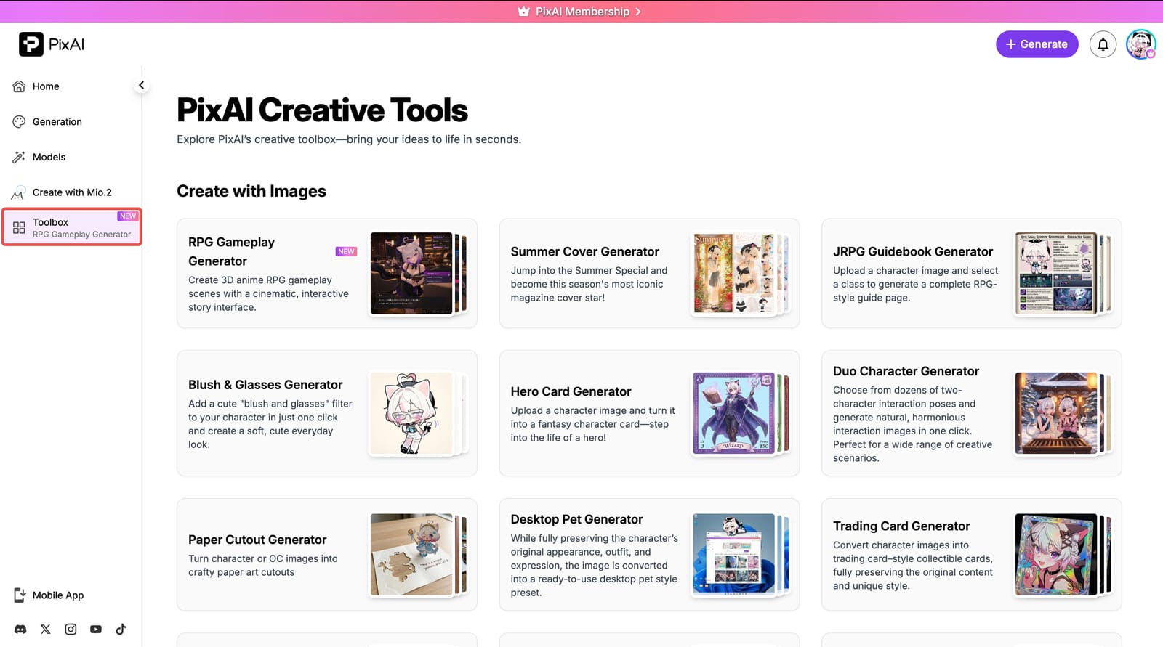This screenshot has height=647, width=1163.
Task: Open the user profile avatar
Action: point(1140,44)
